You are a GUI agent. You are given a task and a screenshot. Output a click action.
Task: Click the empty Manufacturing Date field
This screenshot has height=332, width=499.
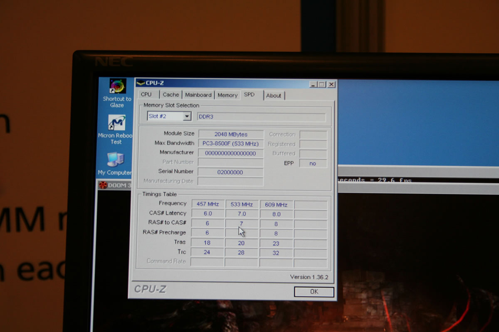(230, 181)
